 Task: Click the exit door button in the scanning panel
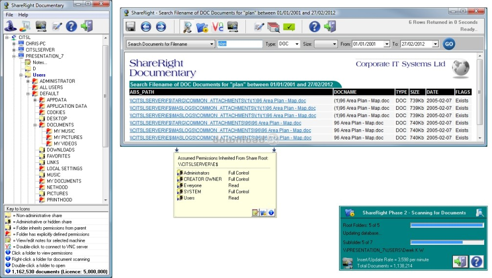click(x=460, y=262)
